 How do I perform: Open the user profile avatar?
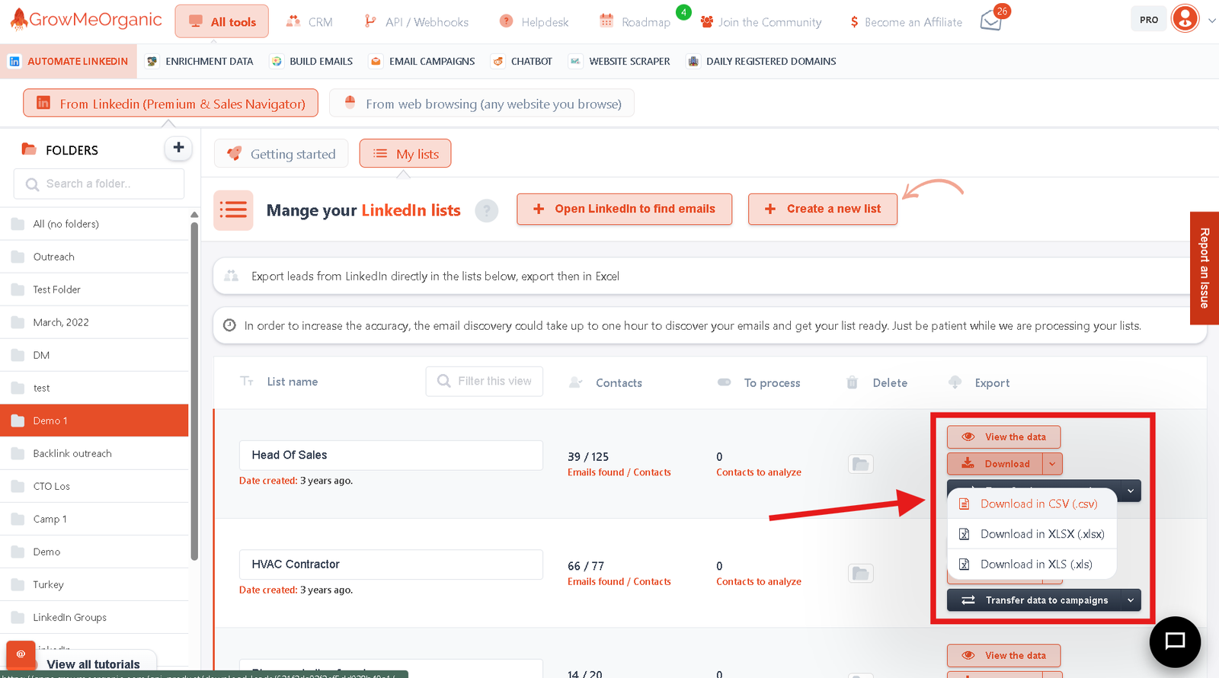(1185, 19)
